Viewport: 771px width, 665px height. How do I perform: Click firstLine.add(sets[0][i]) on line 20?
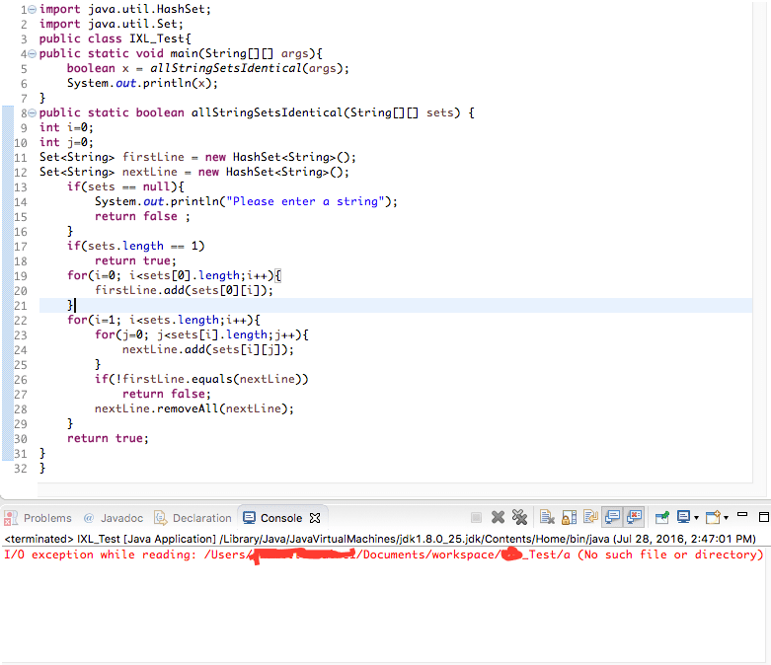click(x=184, y=290)
